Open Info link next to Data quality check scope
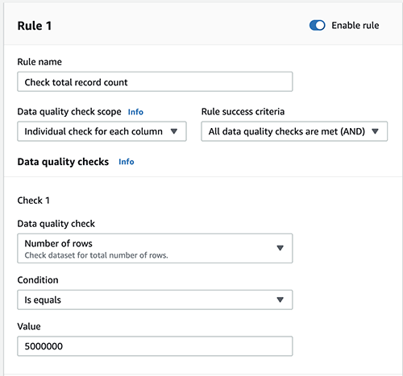Viewport: 403px width, 376px height. 135,112
